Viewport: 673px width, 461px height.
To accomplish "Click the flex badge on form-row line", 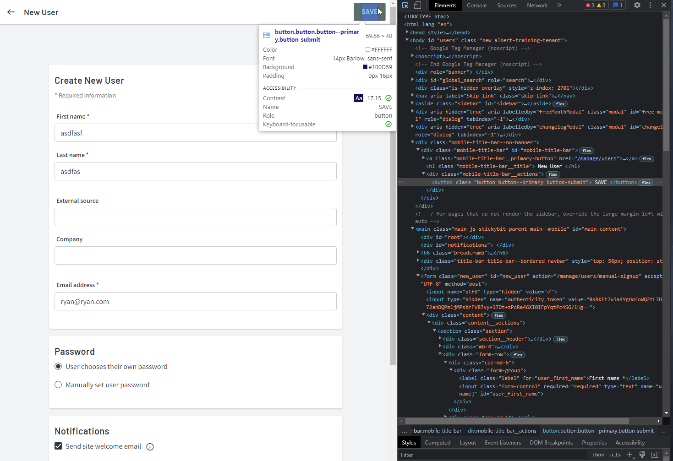I will (x=518, y=355).
